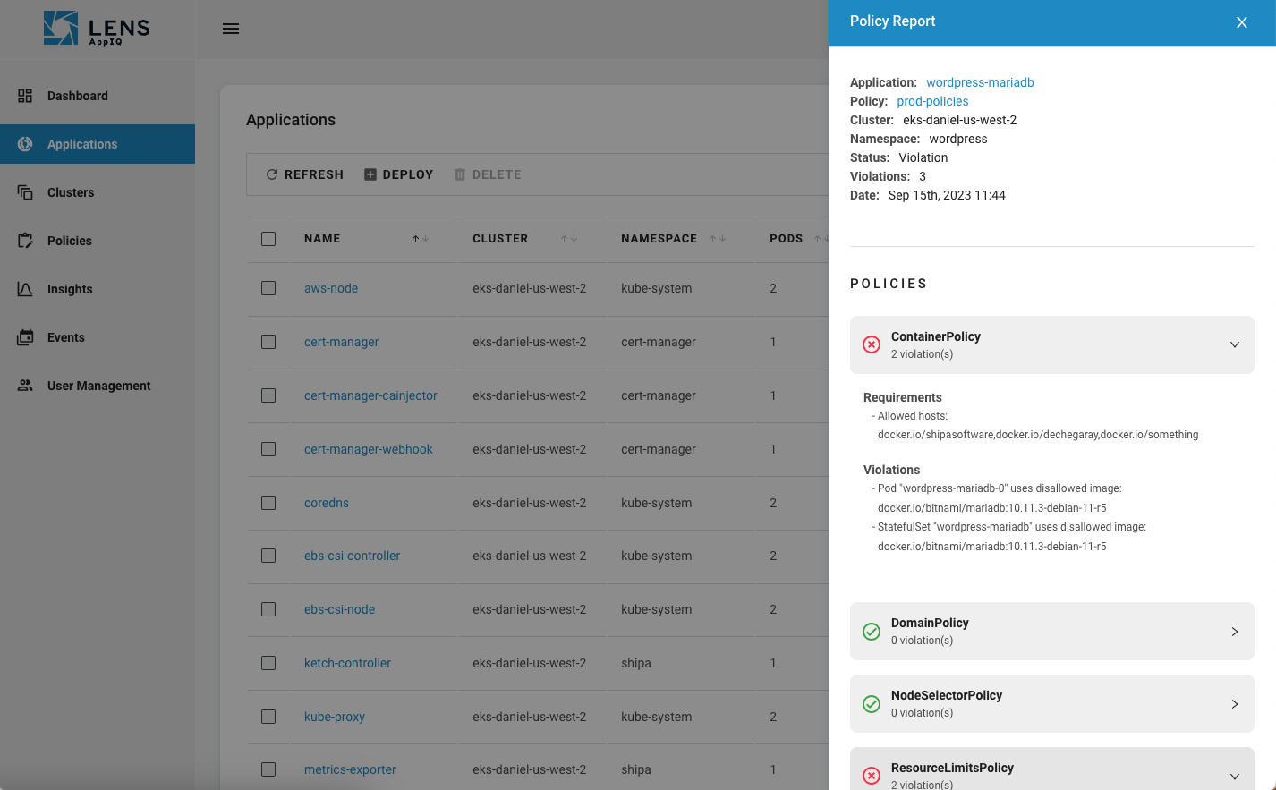
Task: Toggle the select-all header checkbox
Action: 268,239
